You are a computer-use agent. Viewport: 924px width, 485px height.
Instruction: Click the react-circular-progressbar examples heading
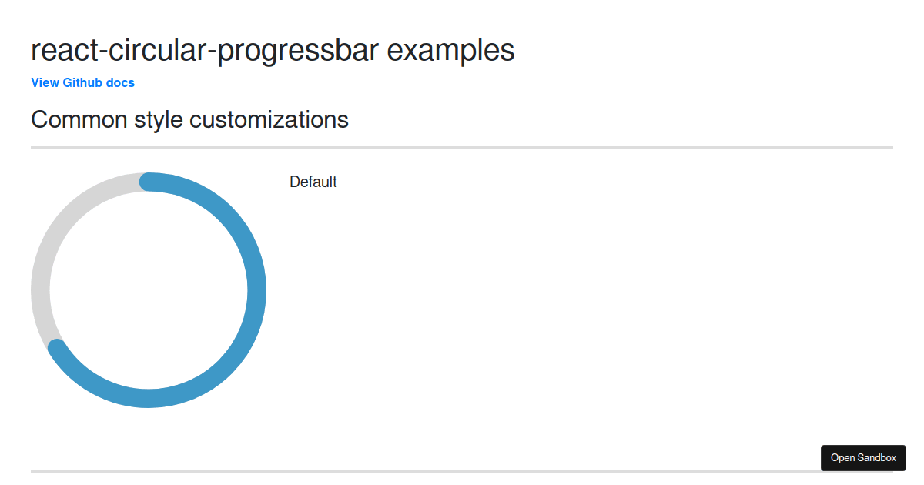[272, 49]
